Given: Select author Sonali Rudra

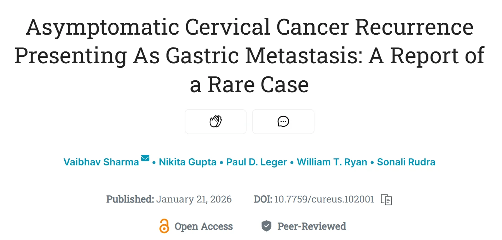Looking at the screenshot, I should coord(406,162).
